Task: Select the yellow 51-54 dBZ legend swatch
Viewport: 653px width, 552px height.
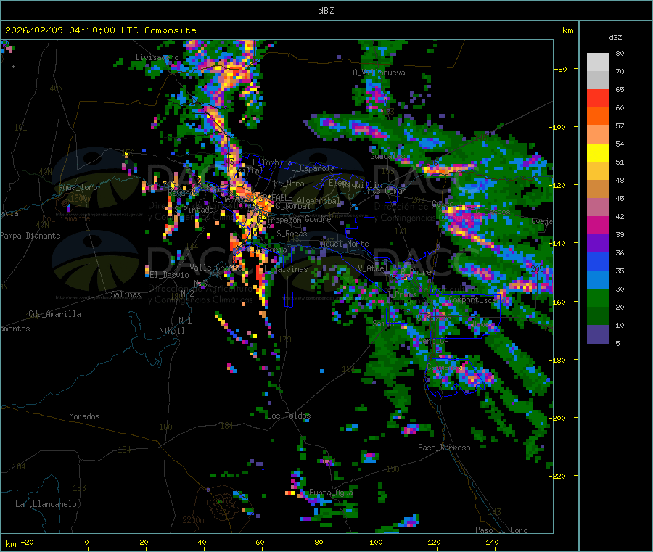Action: [598, 153]
